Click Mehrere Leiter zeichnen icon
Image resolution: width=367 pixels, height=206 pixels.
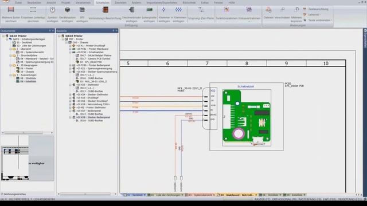click(11, 10)
